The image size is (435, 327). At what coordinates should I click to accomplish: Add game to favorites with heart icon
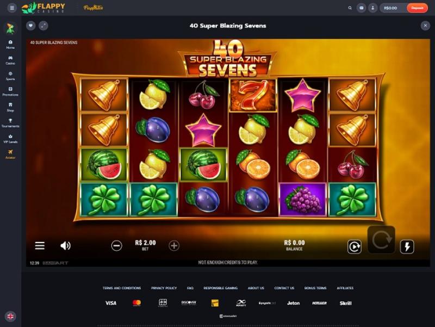click(x=31, y=26)
